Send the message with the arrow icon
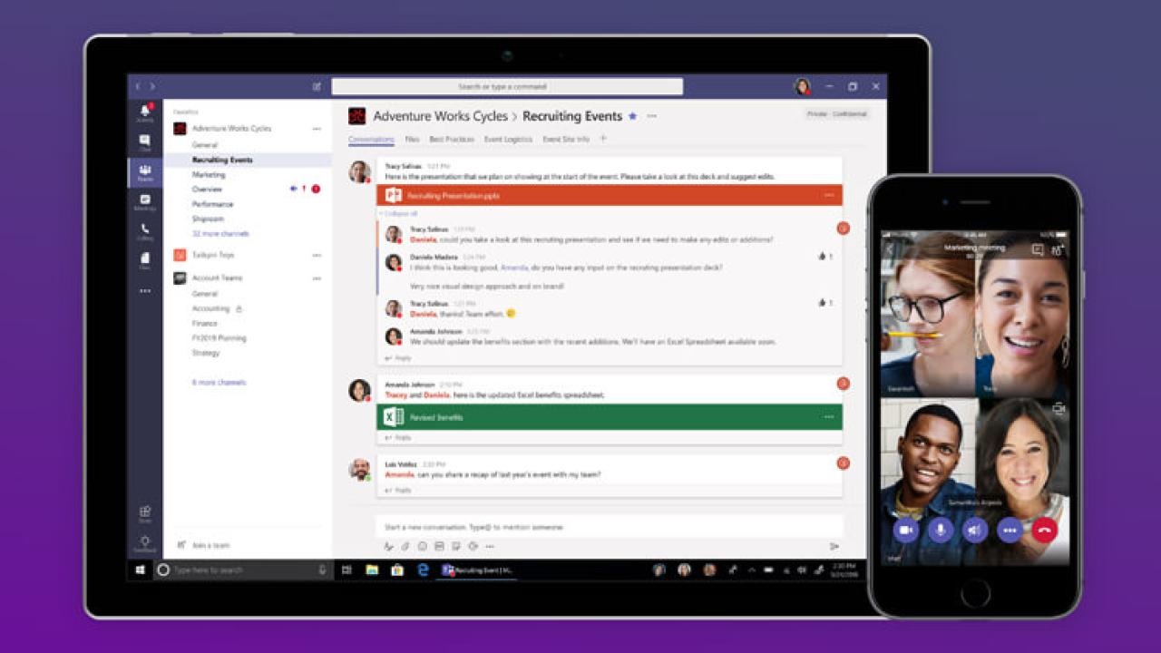Screen dimensions: 1161x653 pos(834,546)
